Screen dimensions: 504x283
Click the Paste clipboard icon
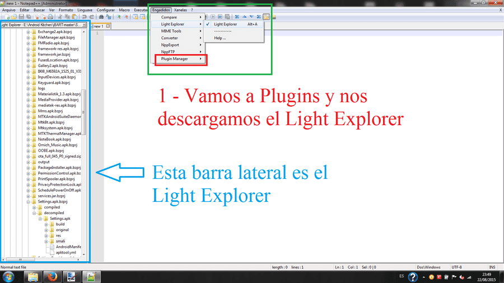coord(74,17)
